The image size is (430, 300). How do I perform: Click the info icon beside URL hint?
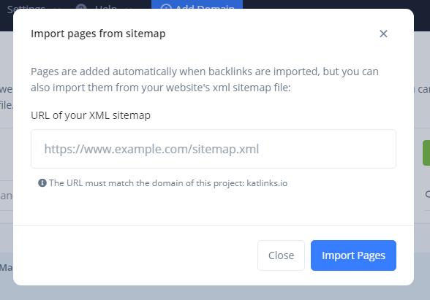tap(42, 182)
